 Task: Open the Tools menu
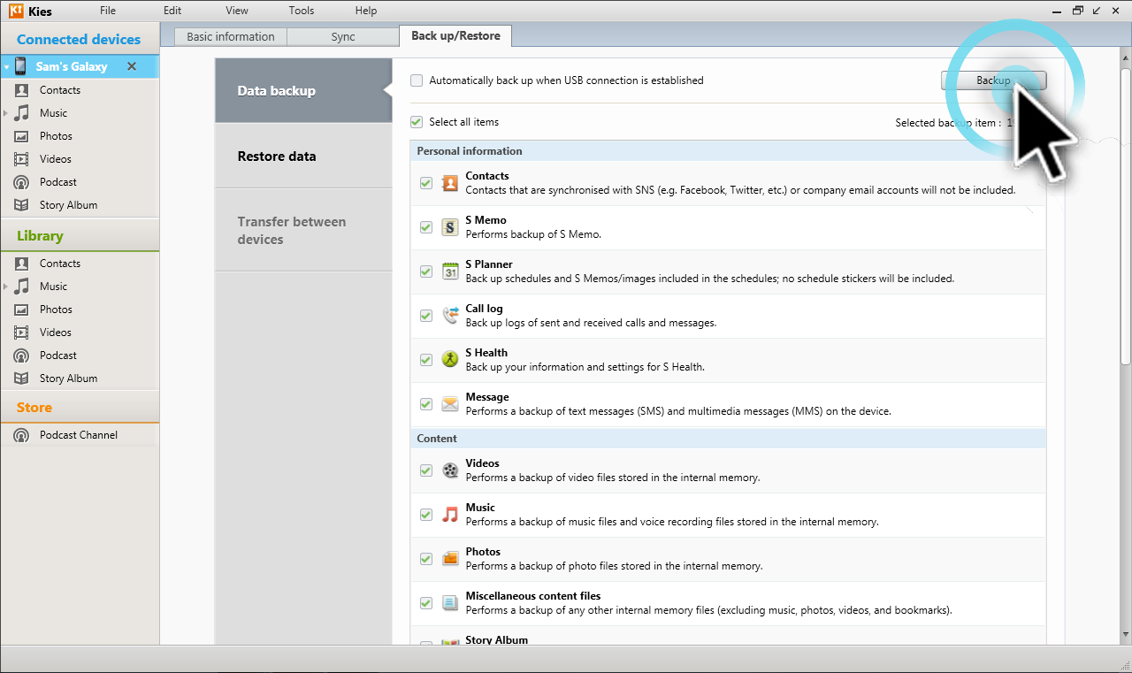tap(302, 11)
